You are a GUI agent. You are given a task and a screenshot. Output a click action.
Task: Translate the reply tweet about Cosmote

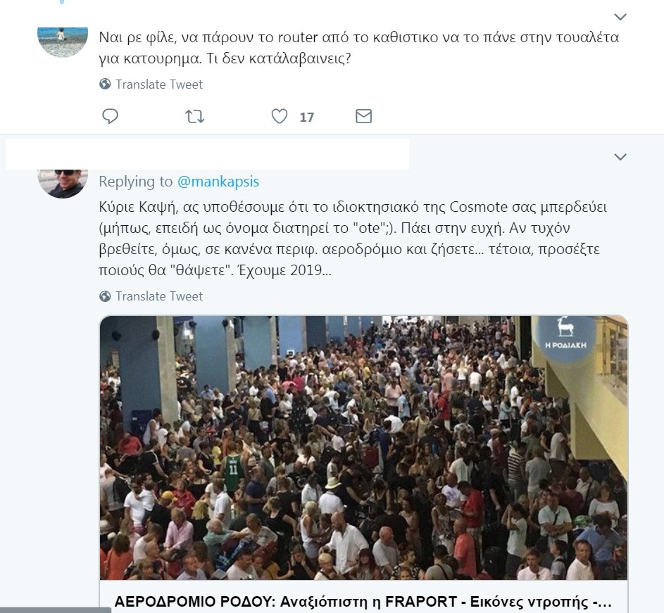click(159, 296)
